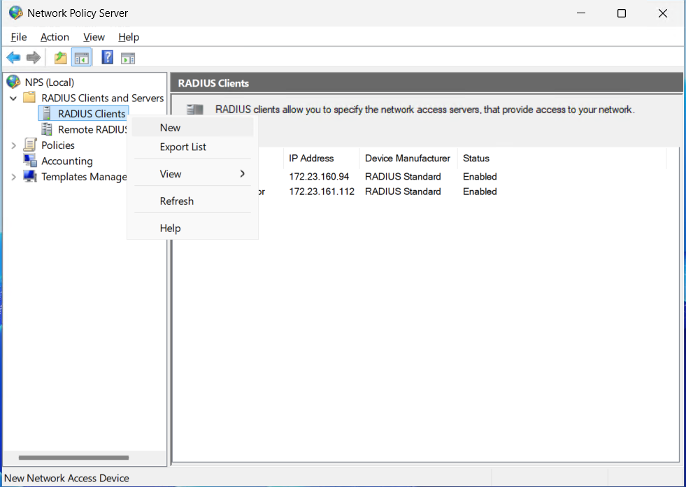Close the Network Policy Server window

663,13
